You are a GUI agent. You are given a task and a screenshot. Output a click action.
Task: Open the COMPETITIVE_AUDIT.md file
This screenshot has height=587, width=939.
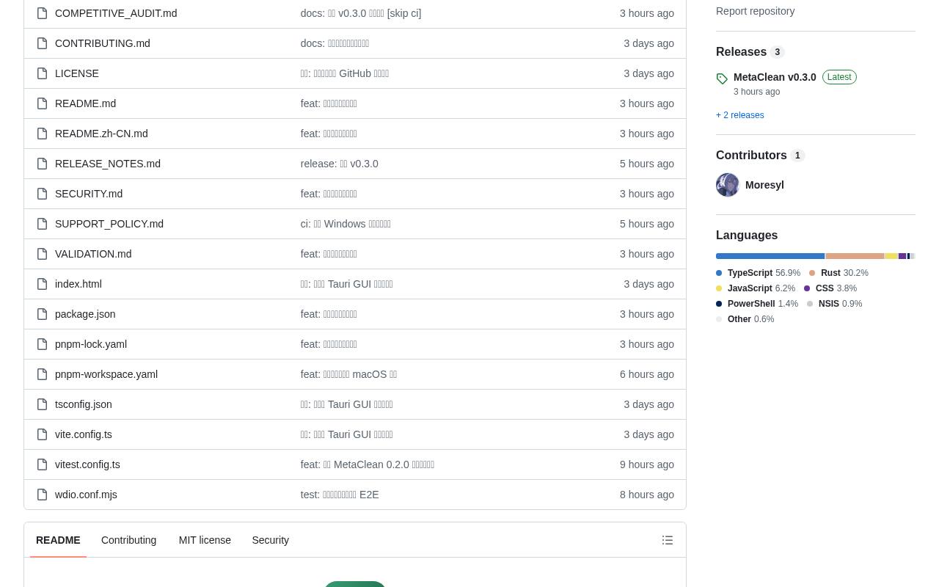(116, 13)
